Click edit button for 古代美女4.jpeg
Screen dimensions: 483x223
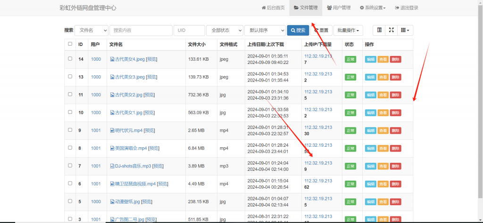pos(370,59)
